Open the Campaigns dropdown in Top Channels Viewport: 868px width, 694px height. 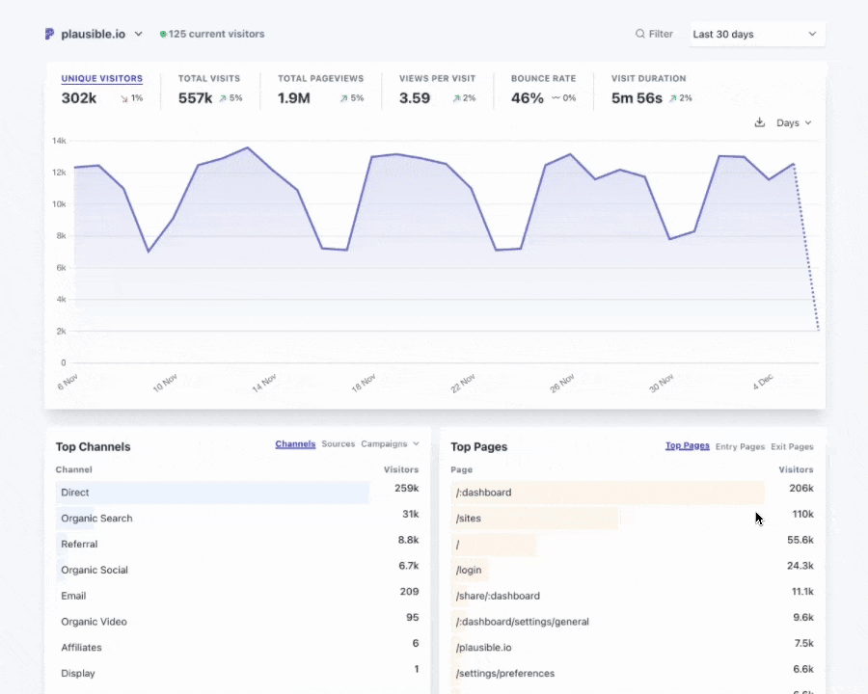390,444
